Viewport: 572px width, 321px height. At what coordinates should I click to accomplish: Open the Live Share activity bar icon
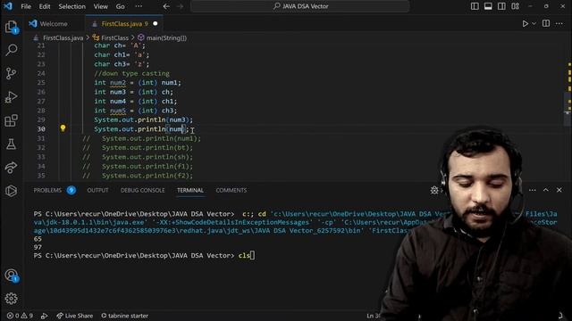tap(12, 168)
